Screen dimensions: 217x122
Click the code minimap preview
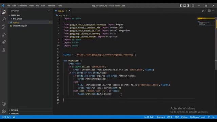[x=206, y=22]
